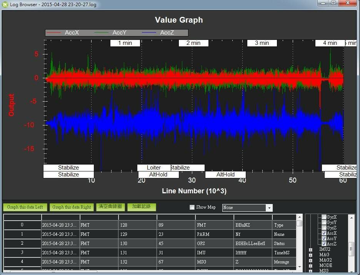Select row header 1 in the table
This screenshot has width=360, height=275.
tap(22, 234)
